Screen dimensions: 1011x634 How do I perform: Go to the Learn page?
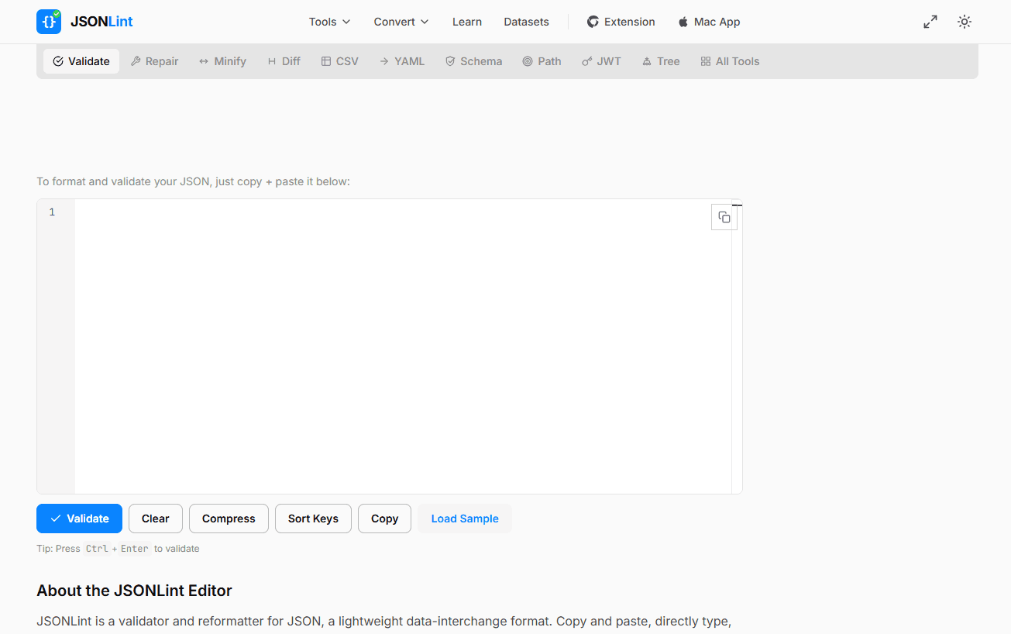[466, 22]
